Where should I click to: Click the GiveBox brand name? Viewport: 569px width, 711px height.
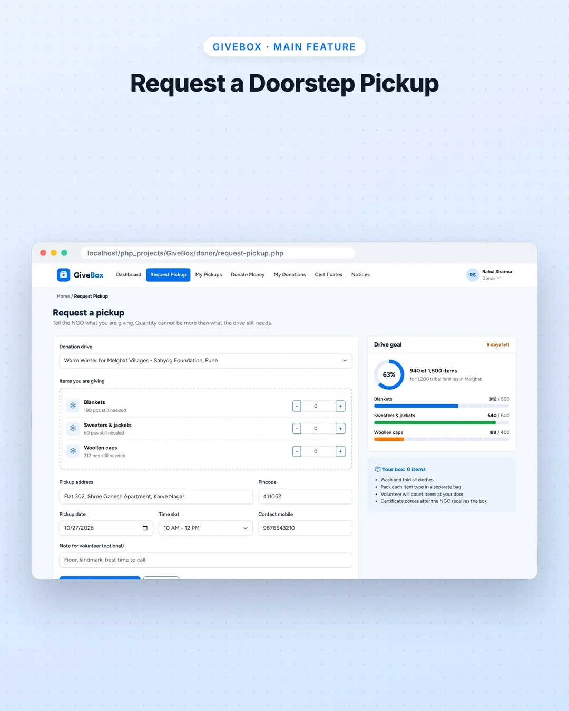tap(89, 275)
